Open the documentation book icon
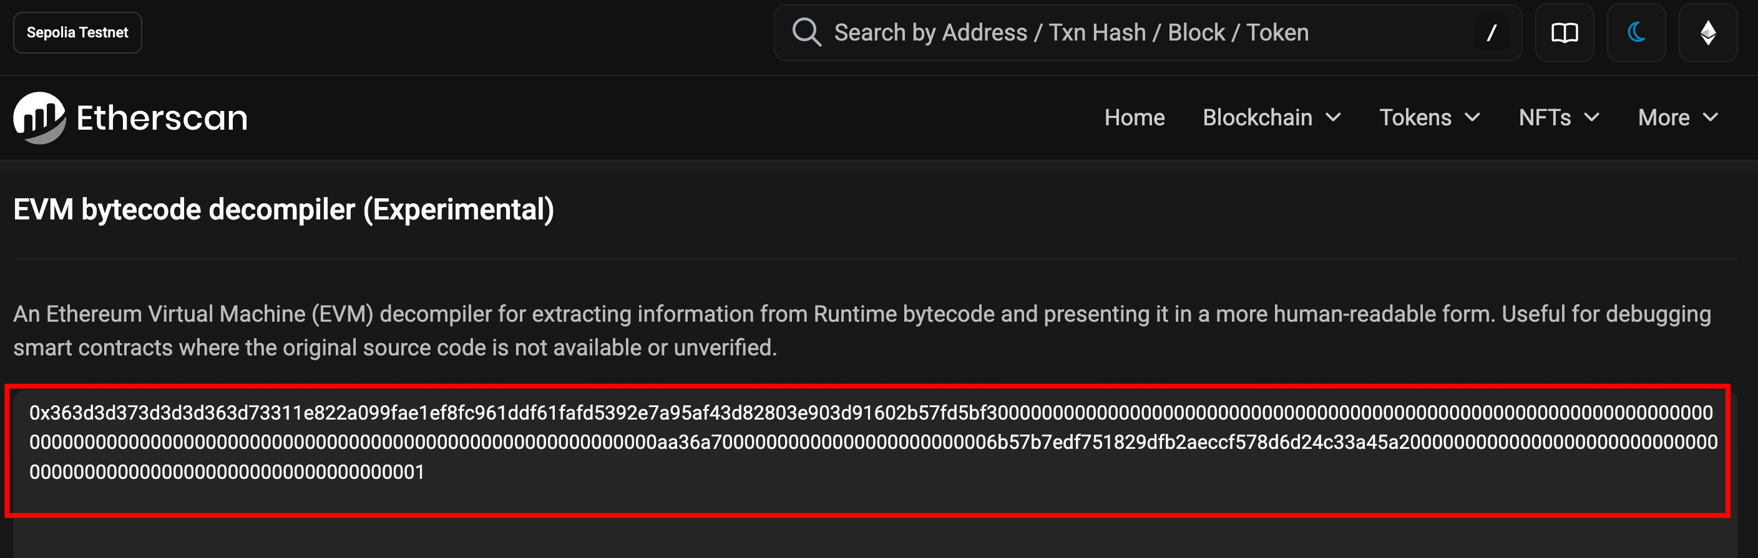Viewport: 1758px width, 558px height. pos(1565,32)
